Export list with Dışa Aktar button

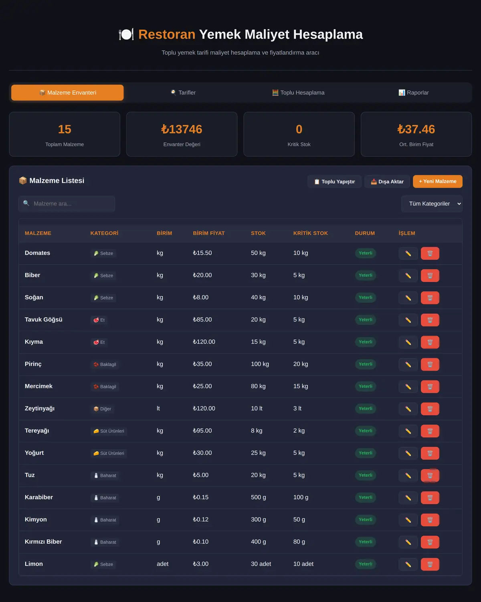pyautogui.click(x=387, y=182)
